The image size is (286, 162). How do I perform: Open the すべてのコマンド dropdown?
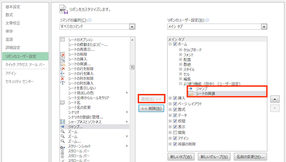[x=132, y=27]
